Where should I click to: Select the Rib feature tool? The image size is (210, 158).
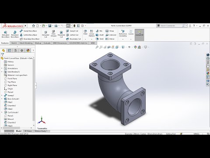pyautogui.click(x=99, y=31)
